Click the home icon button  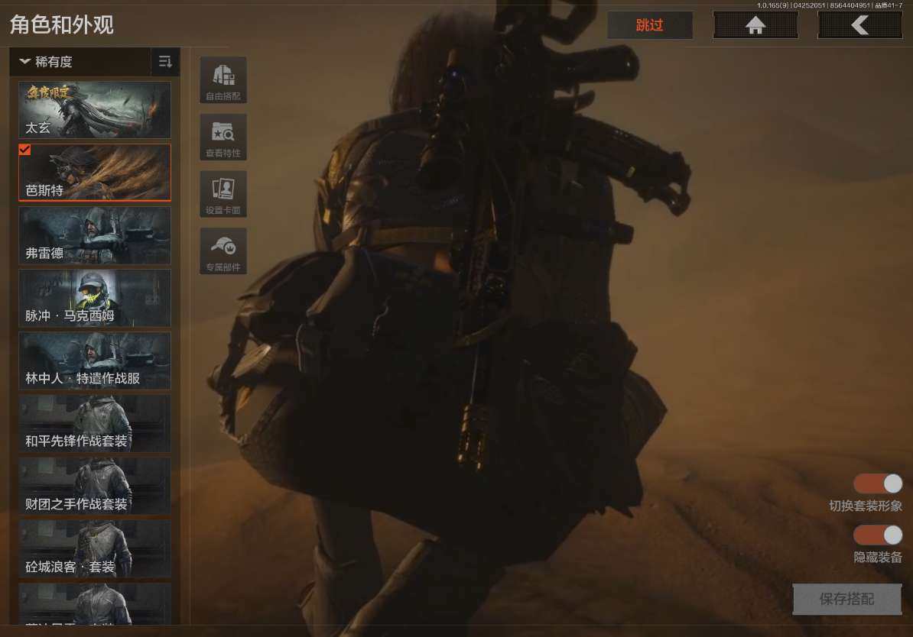(755, 25)
